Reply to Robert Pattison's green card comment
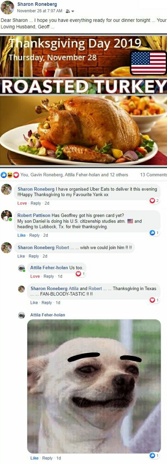The image size is (167, 464). click(34, 235)
